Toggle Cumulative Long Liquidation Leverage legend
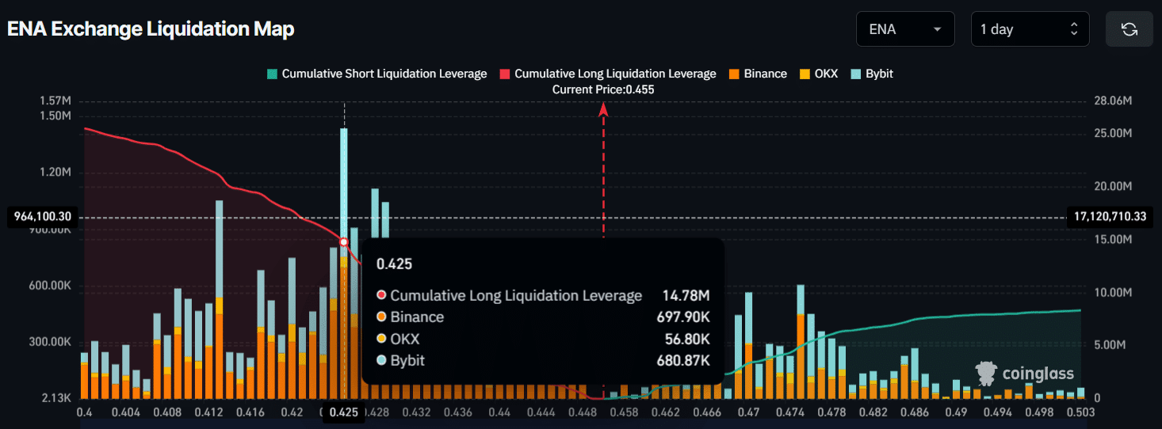 point(607,74)
